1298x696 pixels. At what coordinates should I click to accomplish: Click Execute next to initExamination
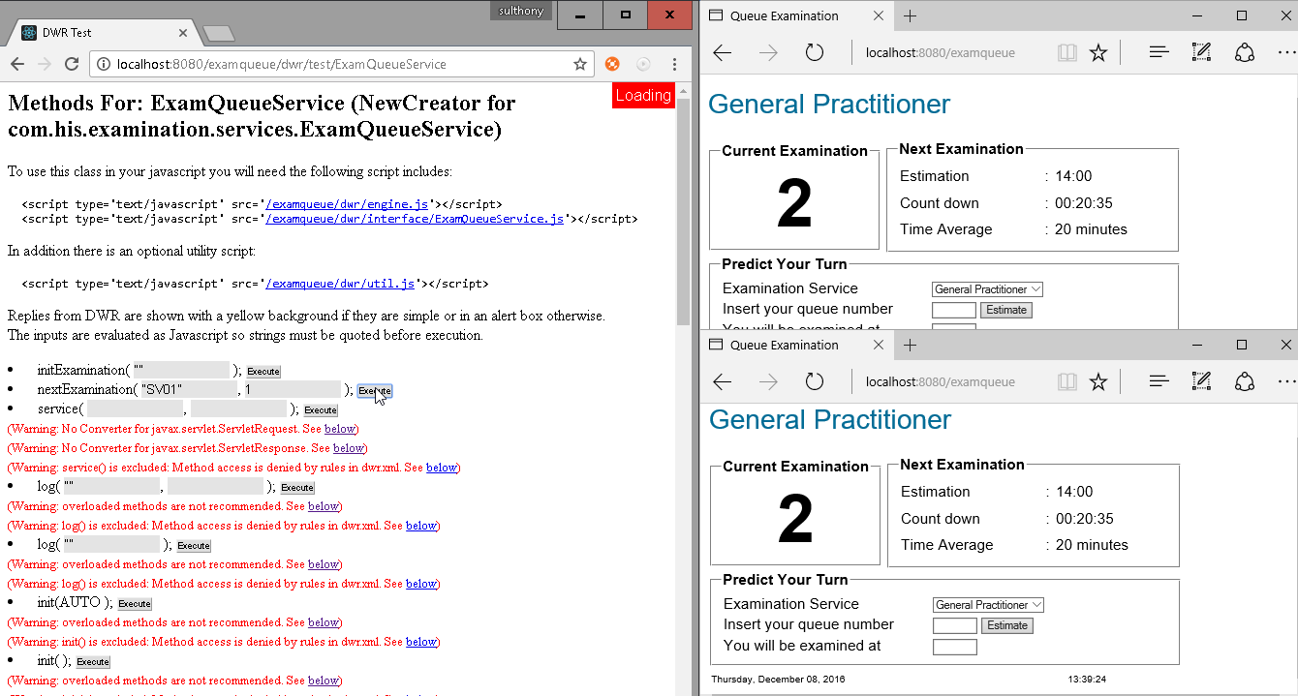tap(263, 372)
